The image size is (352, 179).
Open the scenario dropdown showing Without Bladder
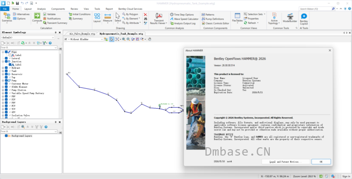84,39
